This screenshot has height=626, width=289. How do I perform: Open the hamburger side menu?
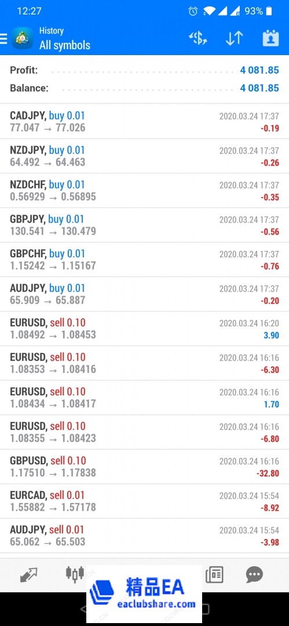tap(3, 39)
